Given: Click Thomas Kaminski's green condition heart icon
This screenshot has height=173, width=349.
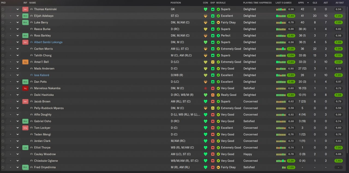Looking at the screenshot, I should tap(206, 9).
